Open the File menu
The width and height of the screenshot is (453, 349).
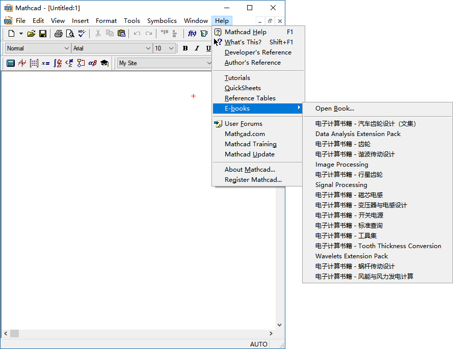click(20, 21)
